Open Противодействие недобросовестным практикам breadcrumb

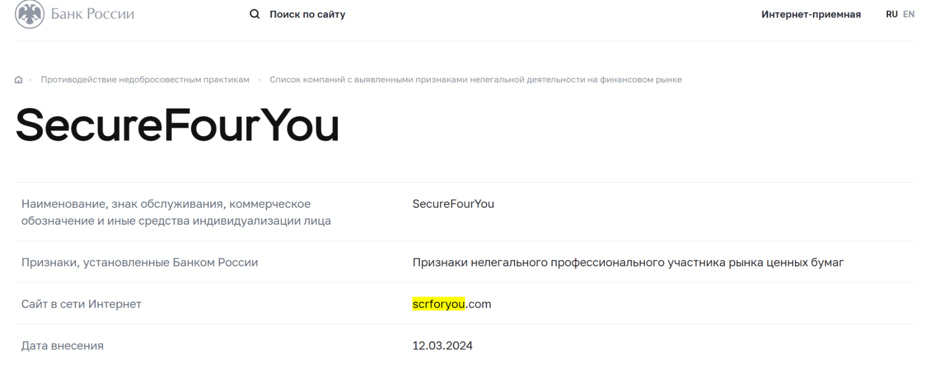click(145, 80)
